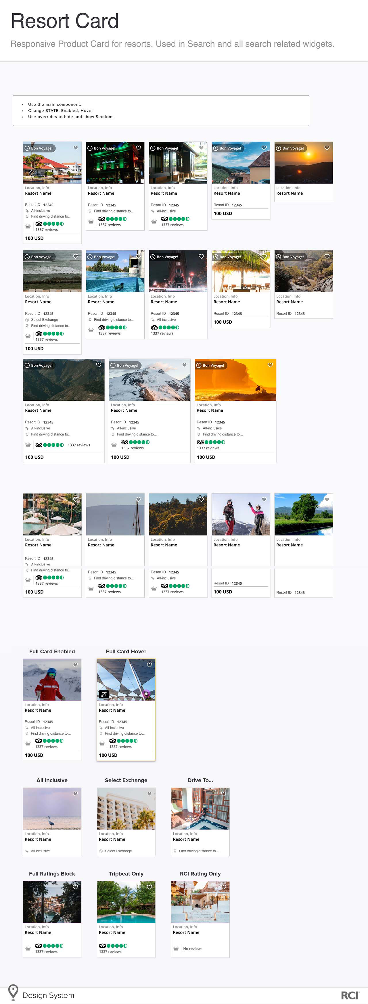
Task: Click the location pin icon in Drive To card
Action: point(175,851)
